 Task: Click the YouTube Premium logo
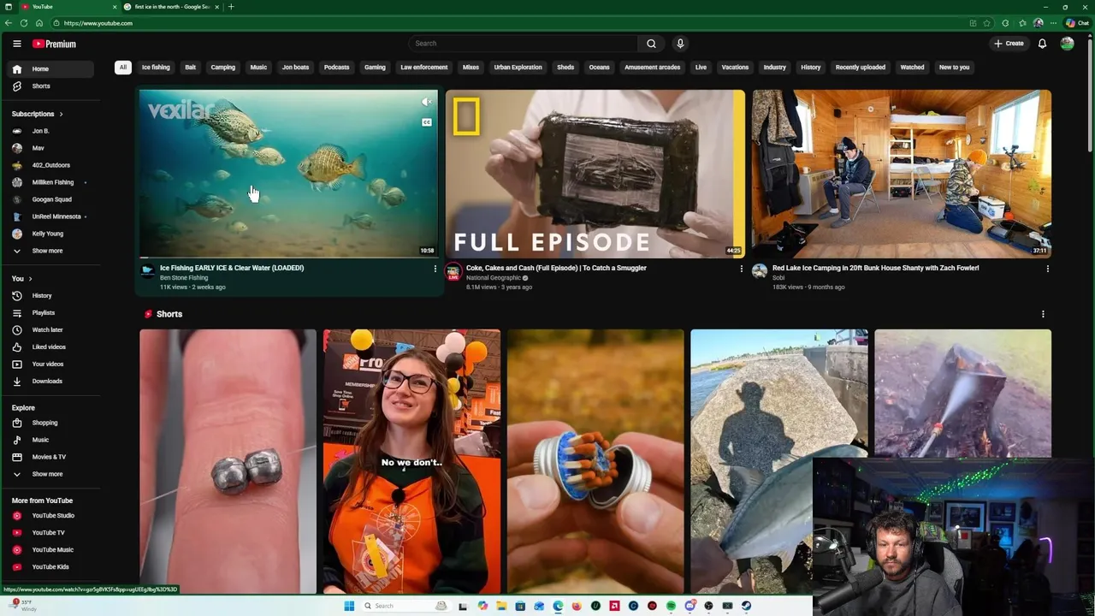coord(54,44)
